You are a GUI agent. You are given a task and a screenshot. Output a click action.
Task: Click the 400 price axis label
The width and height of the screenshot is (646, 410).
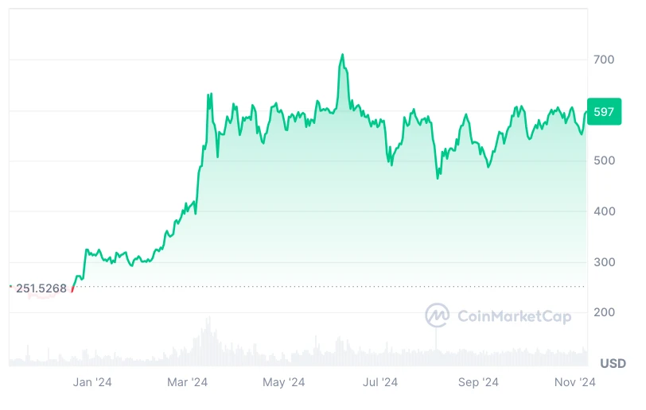coord(604,211)
